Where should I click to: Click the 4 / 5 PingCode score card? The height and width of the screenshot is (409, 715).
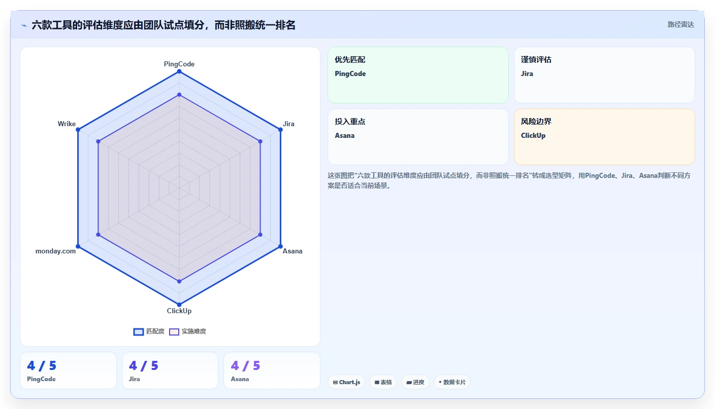[68, 370]
